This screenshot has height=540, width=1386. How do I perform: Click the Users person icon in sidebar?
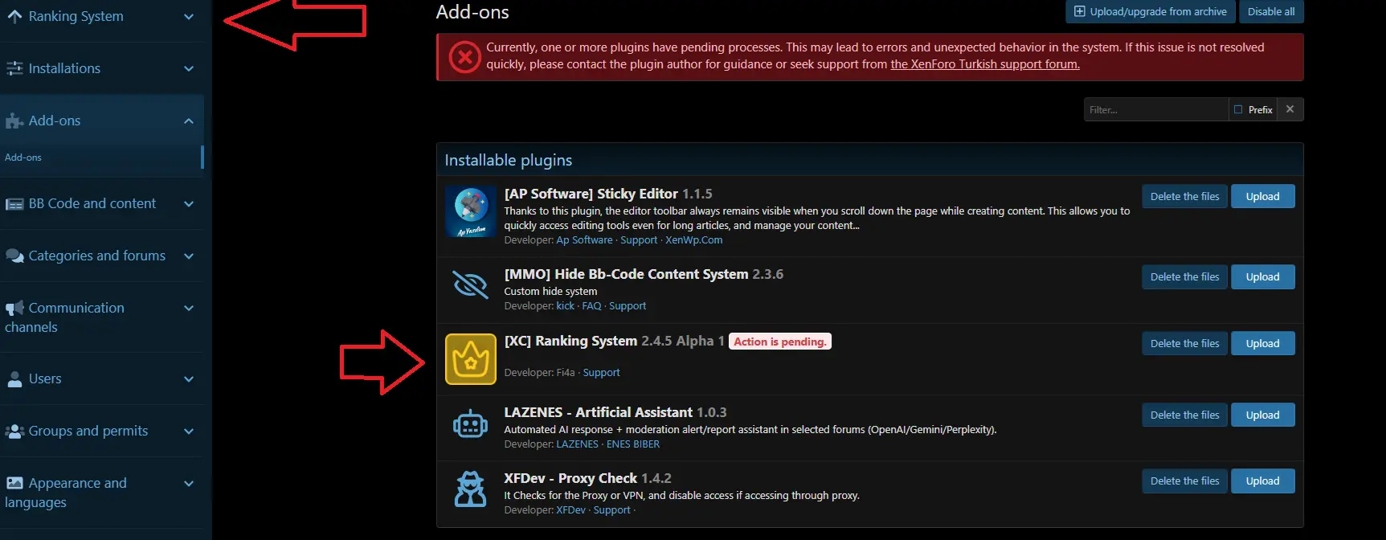14,379
